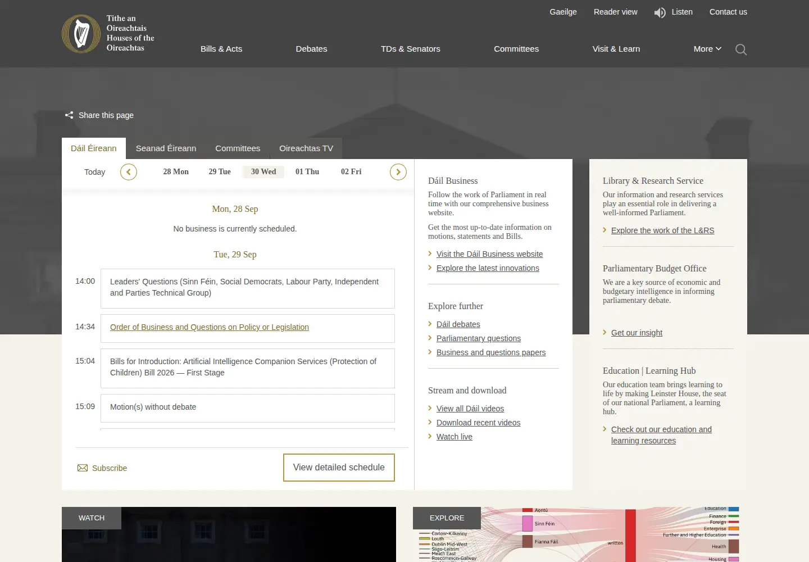Select date 02 Fri
809x562 pixels.
coord(351,172)
